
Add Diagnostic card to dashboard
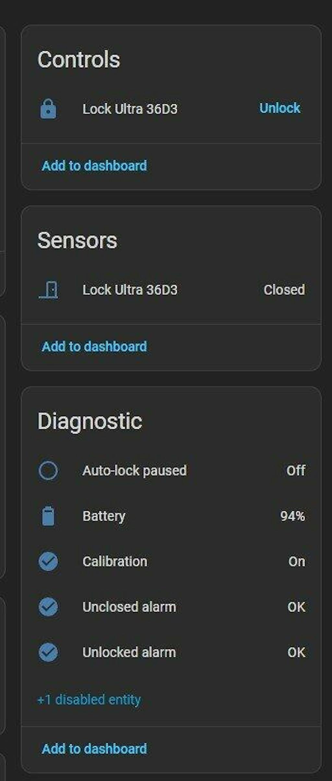pos(94,749)
